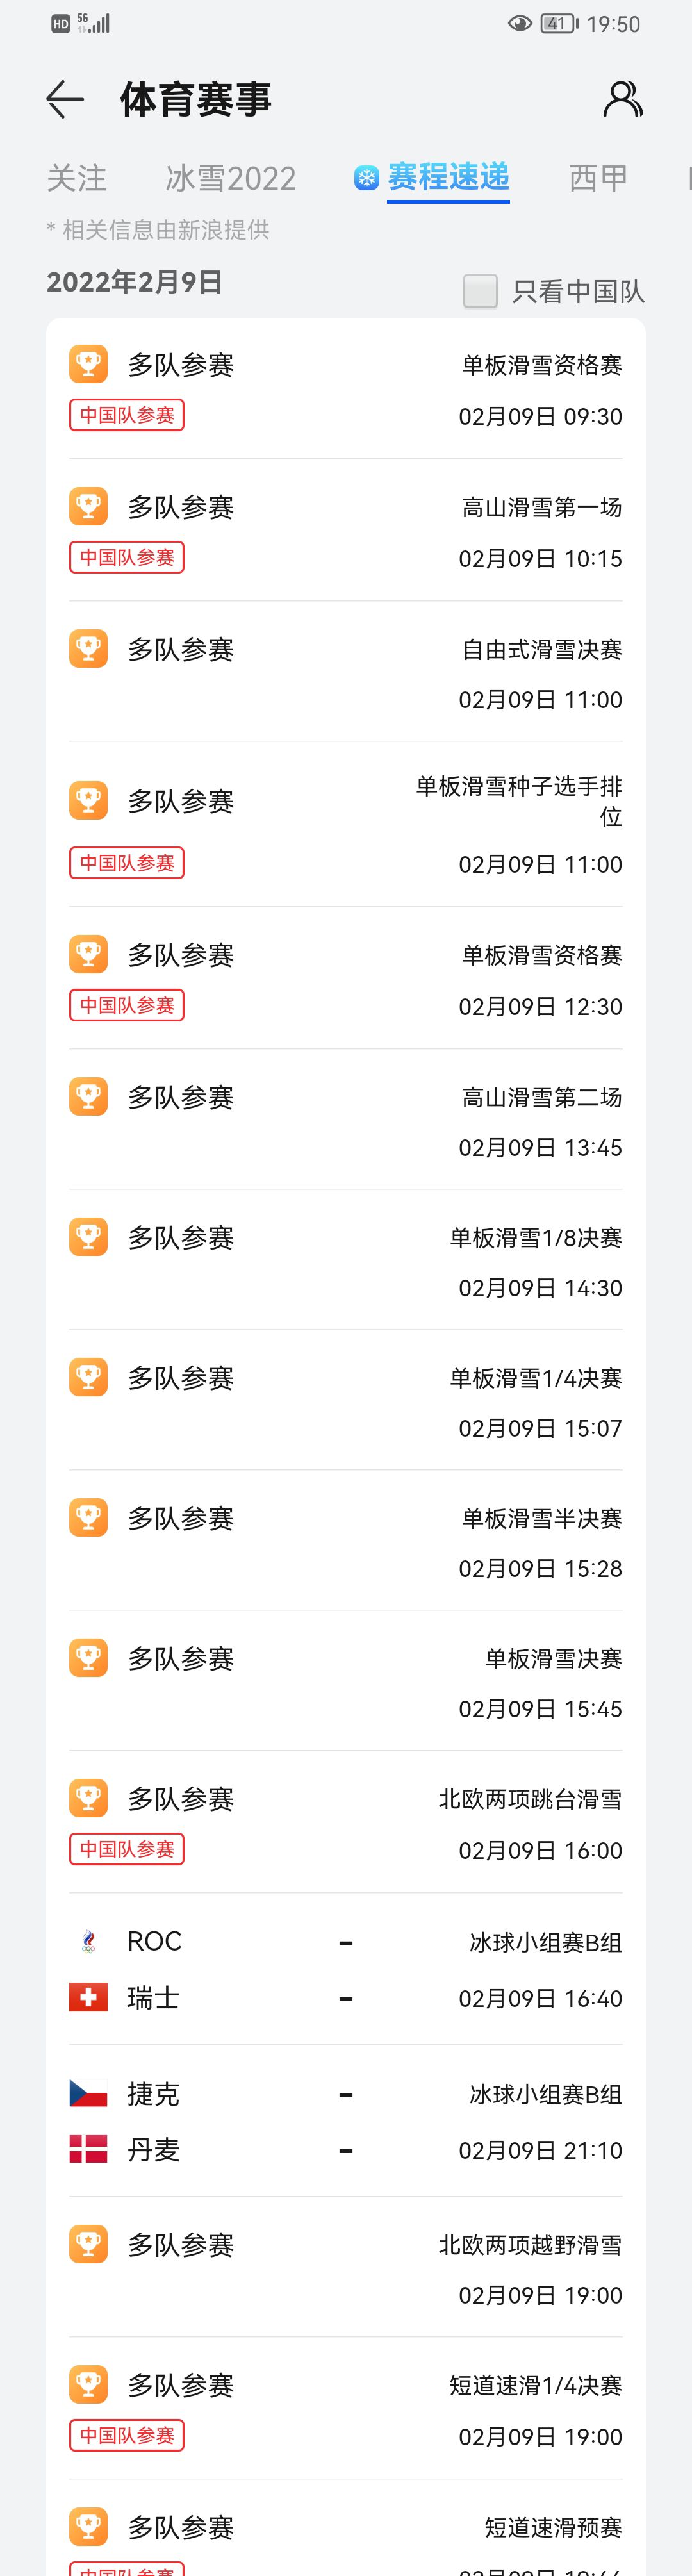Tap the Czech flag icon
Screen dimensions: 692x2576
(x=88, y=2093)
